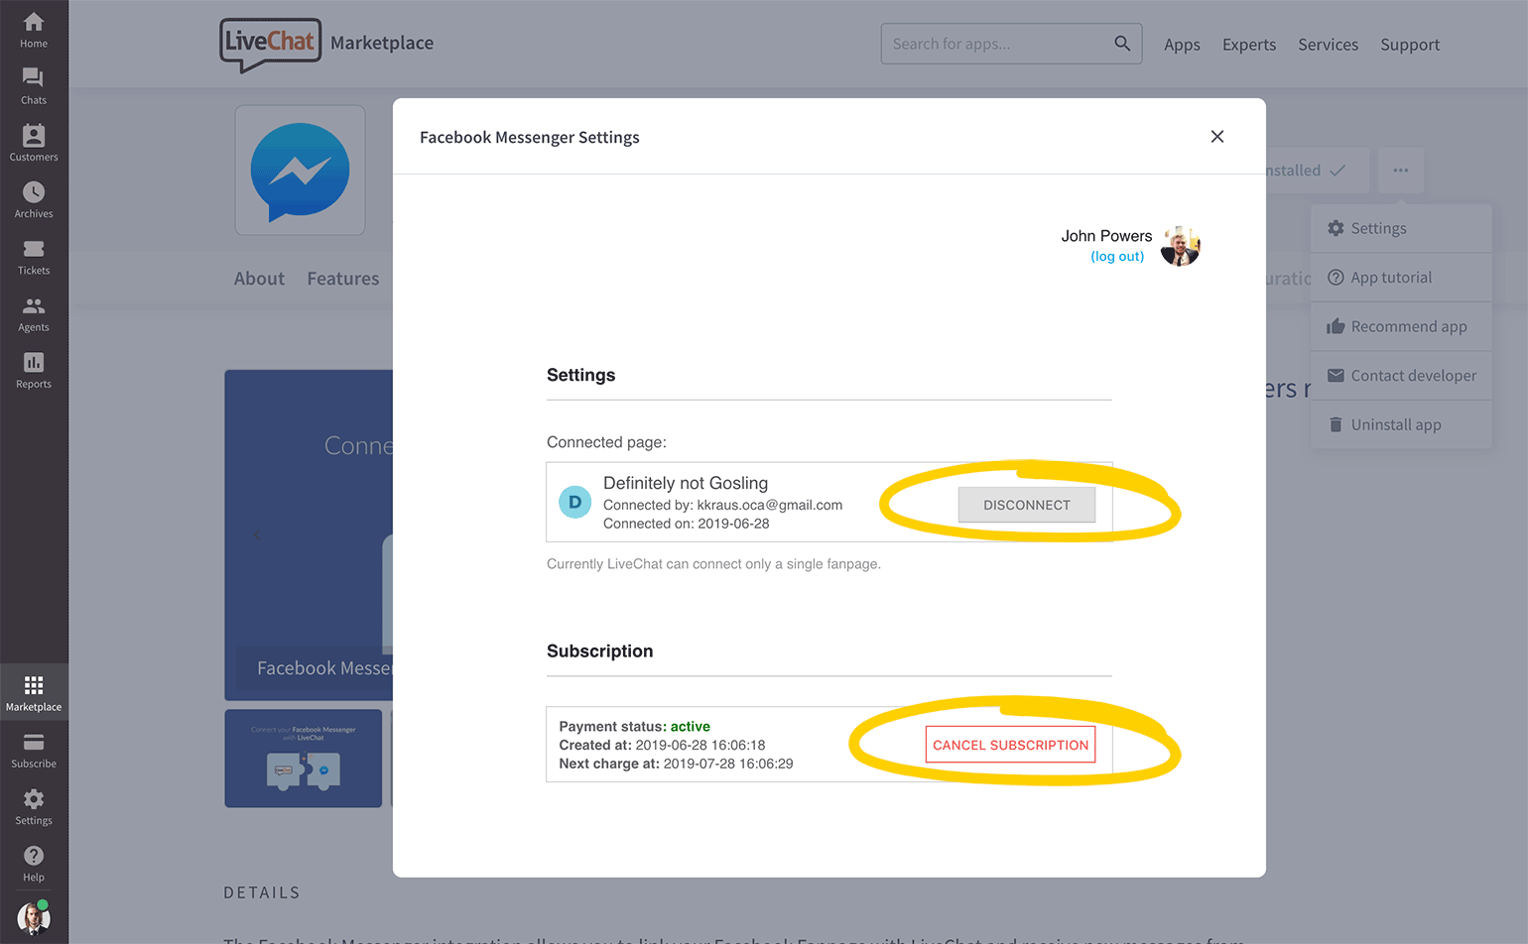
Task: Click 'Connected by: kkraus.oca@gmail.com' text
Action: [x=723, y=505]
